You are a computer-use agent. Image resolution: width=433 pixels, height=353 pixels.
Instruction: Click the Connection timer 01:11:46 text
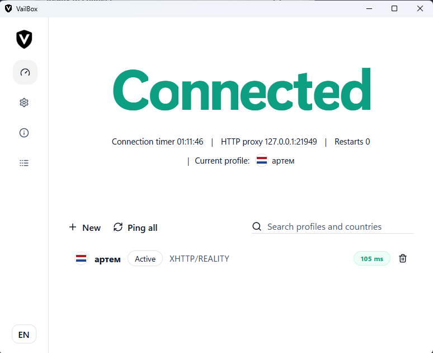[x=157, y=142]
